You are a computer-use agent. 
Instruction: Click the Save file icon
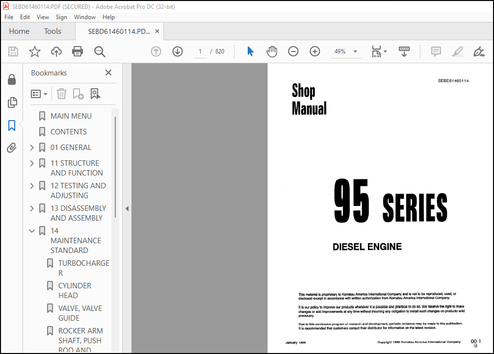(x=13, y=51)
